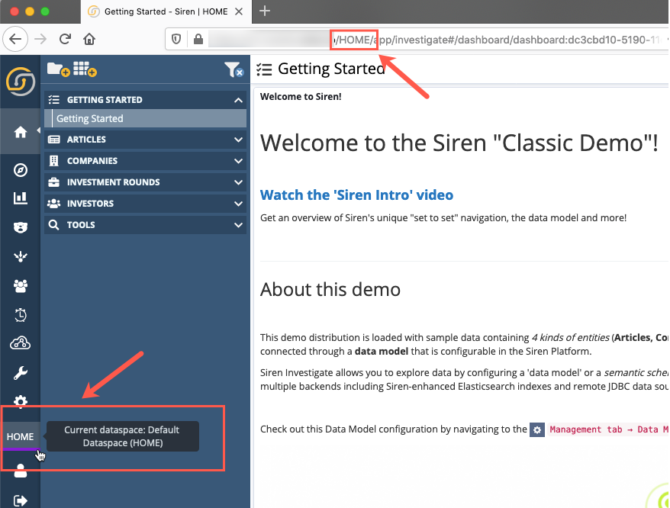Expand the Companies group chevron
Image resolution: width=670 pixels, height=508 pixels.
[238, 161]
